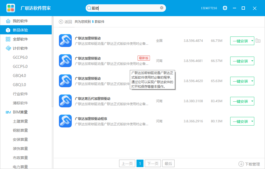Image resolution: width=265 pixels, height=169 pixels.
Task: Open GCCP5.0 in sidebar
Action: click(20, 67)
